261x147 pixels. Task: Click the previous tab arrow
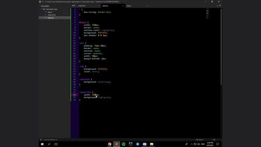pos(73,6)
